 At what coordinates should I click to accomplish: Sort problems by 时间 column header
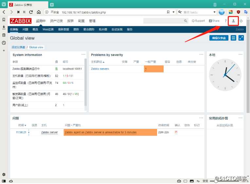(x=22, y=125)
